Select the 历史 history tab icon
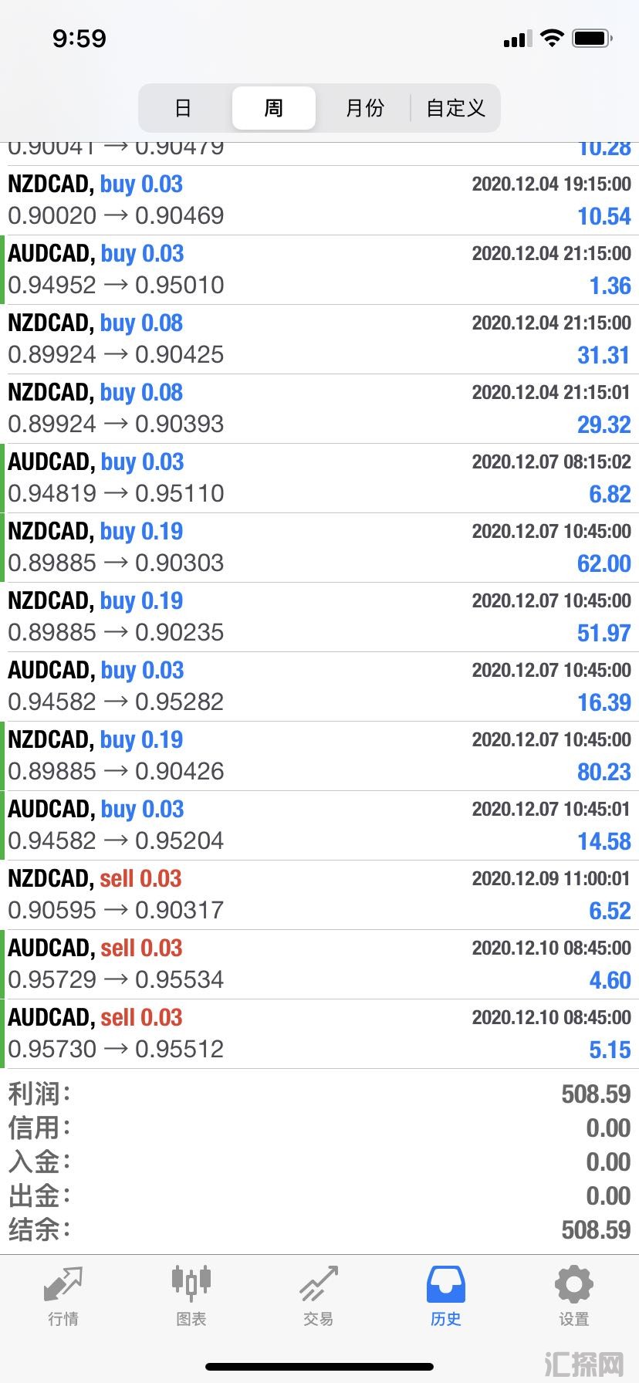Image resolution: width=639 pixels, height=1383 pixels. click(446, 1284)
